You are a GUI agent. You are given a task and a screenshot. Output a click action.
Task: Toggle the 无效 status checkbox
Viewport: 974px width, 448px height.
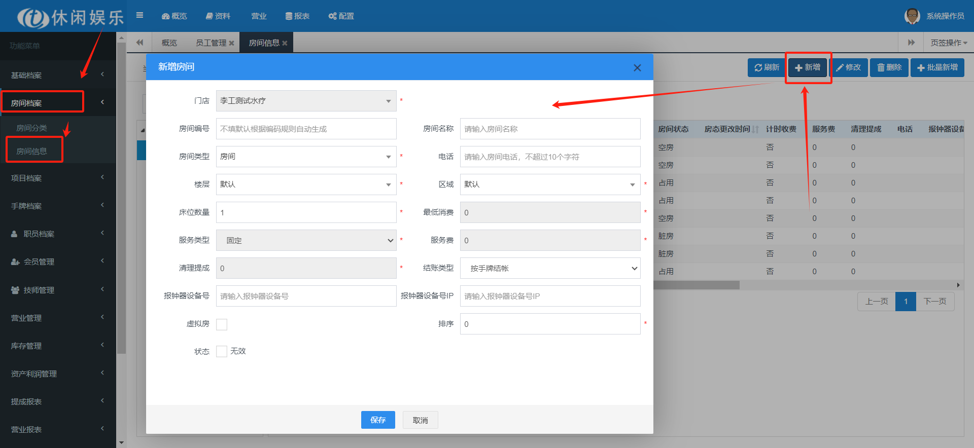tap(222, 351)
